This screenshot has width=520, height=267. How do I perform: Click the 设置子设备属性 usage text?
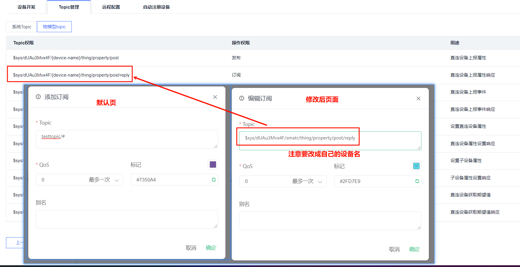click(466, 161)
